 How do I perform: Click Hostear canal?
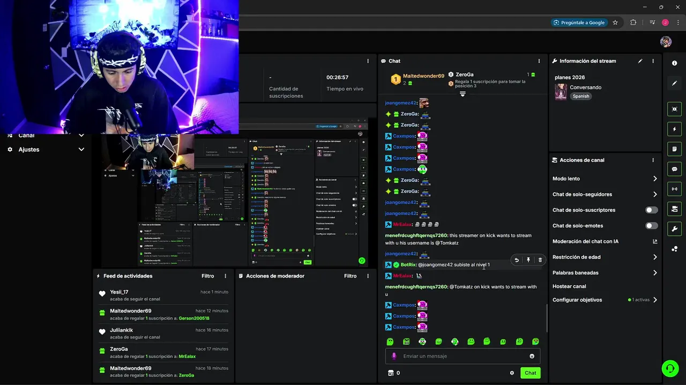(x=569, y=287)
